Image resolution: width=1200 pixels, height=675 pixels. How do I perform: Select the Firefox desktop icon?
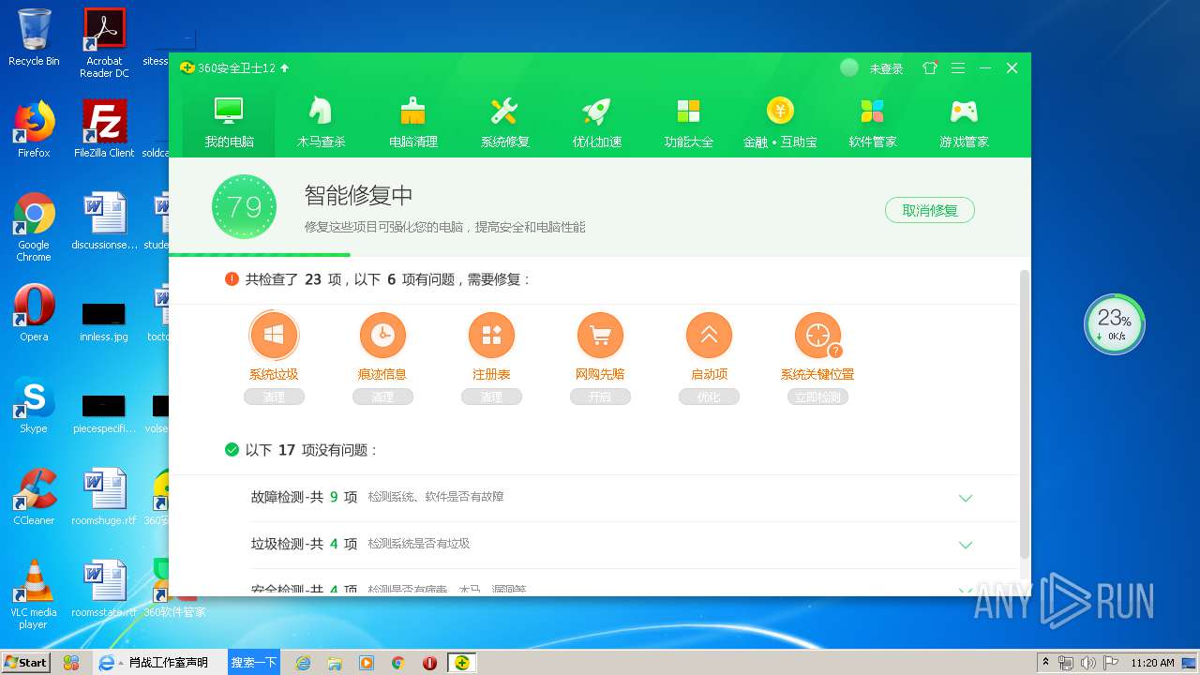34,129
